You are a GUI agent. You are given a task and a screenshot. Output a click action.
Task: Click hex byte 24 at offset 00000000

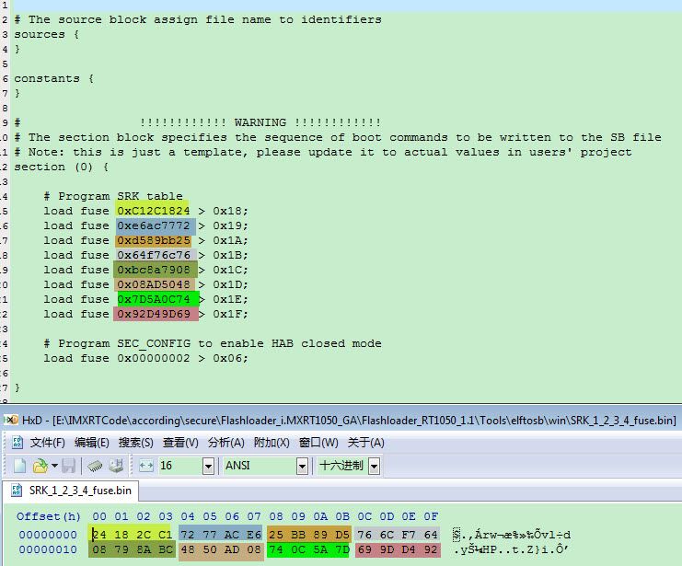[99, 535]
